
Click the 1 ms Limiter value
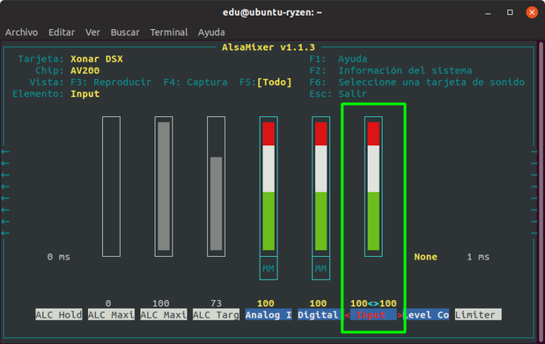(478, 257)
